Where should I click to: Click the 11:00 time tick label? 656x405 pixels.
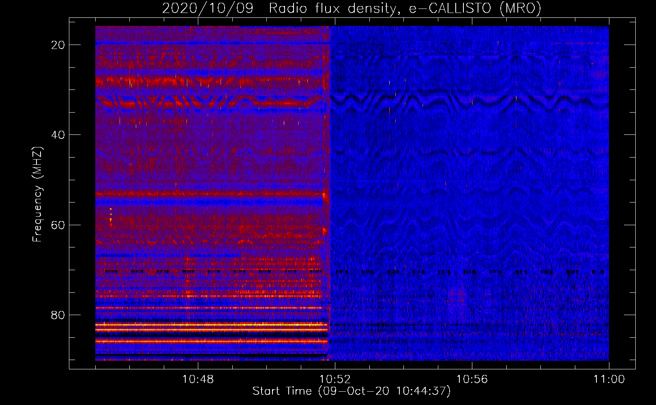tap(609, 379)
